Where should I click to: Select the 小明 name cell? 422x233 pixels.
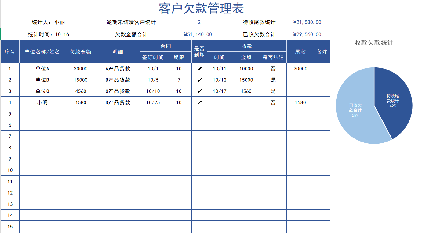click(x=42, y=102)
